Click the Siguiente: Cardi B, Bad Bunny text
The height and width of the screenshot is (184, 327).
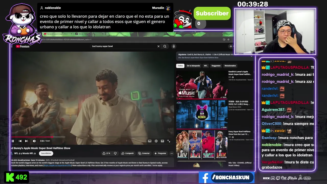tap(206, 54)
